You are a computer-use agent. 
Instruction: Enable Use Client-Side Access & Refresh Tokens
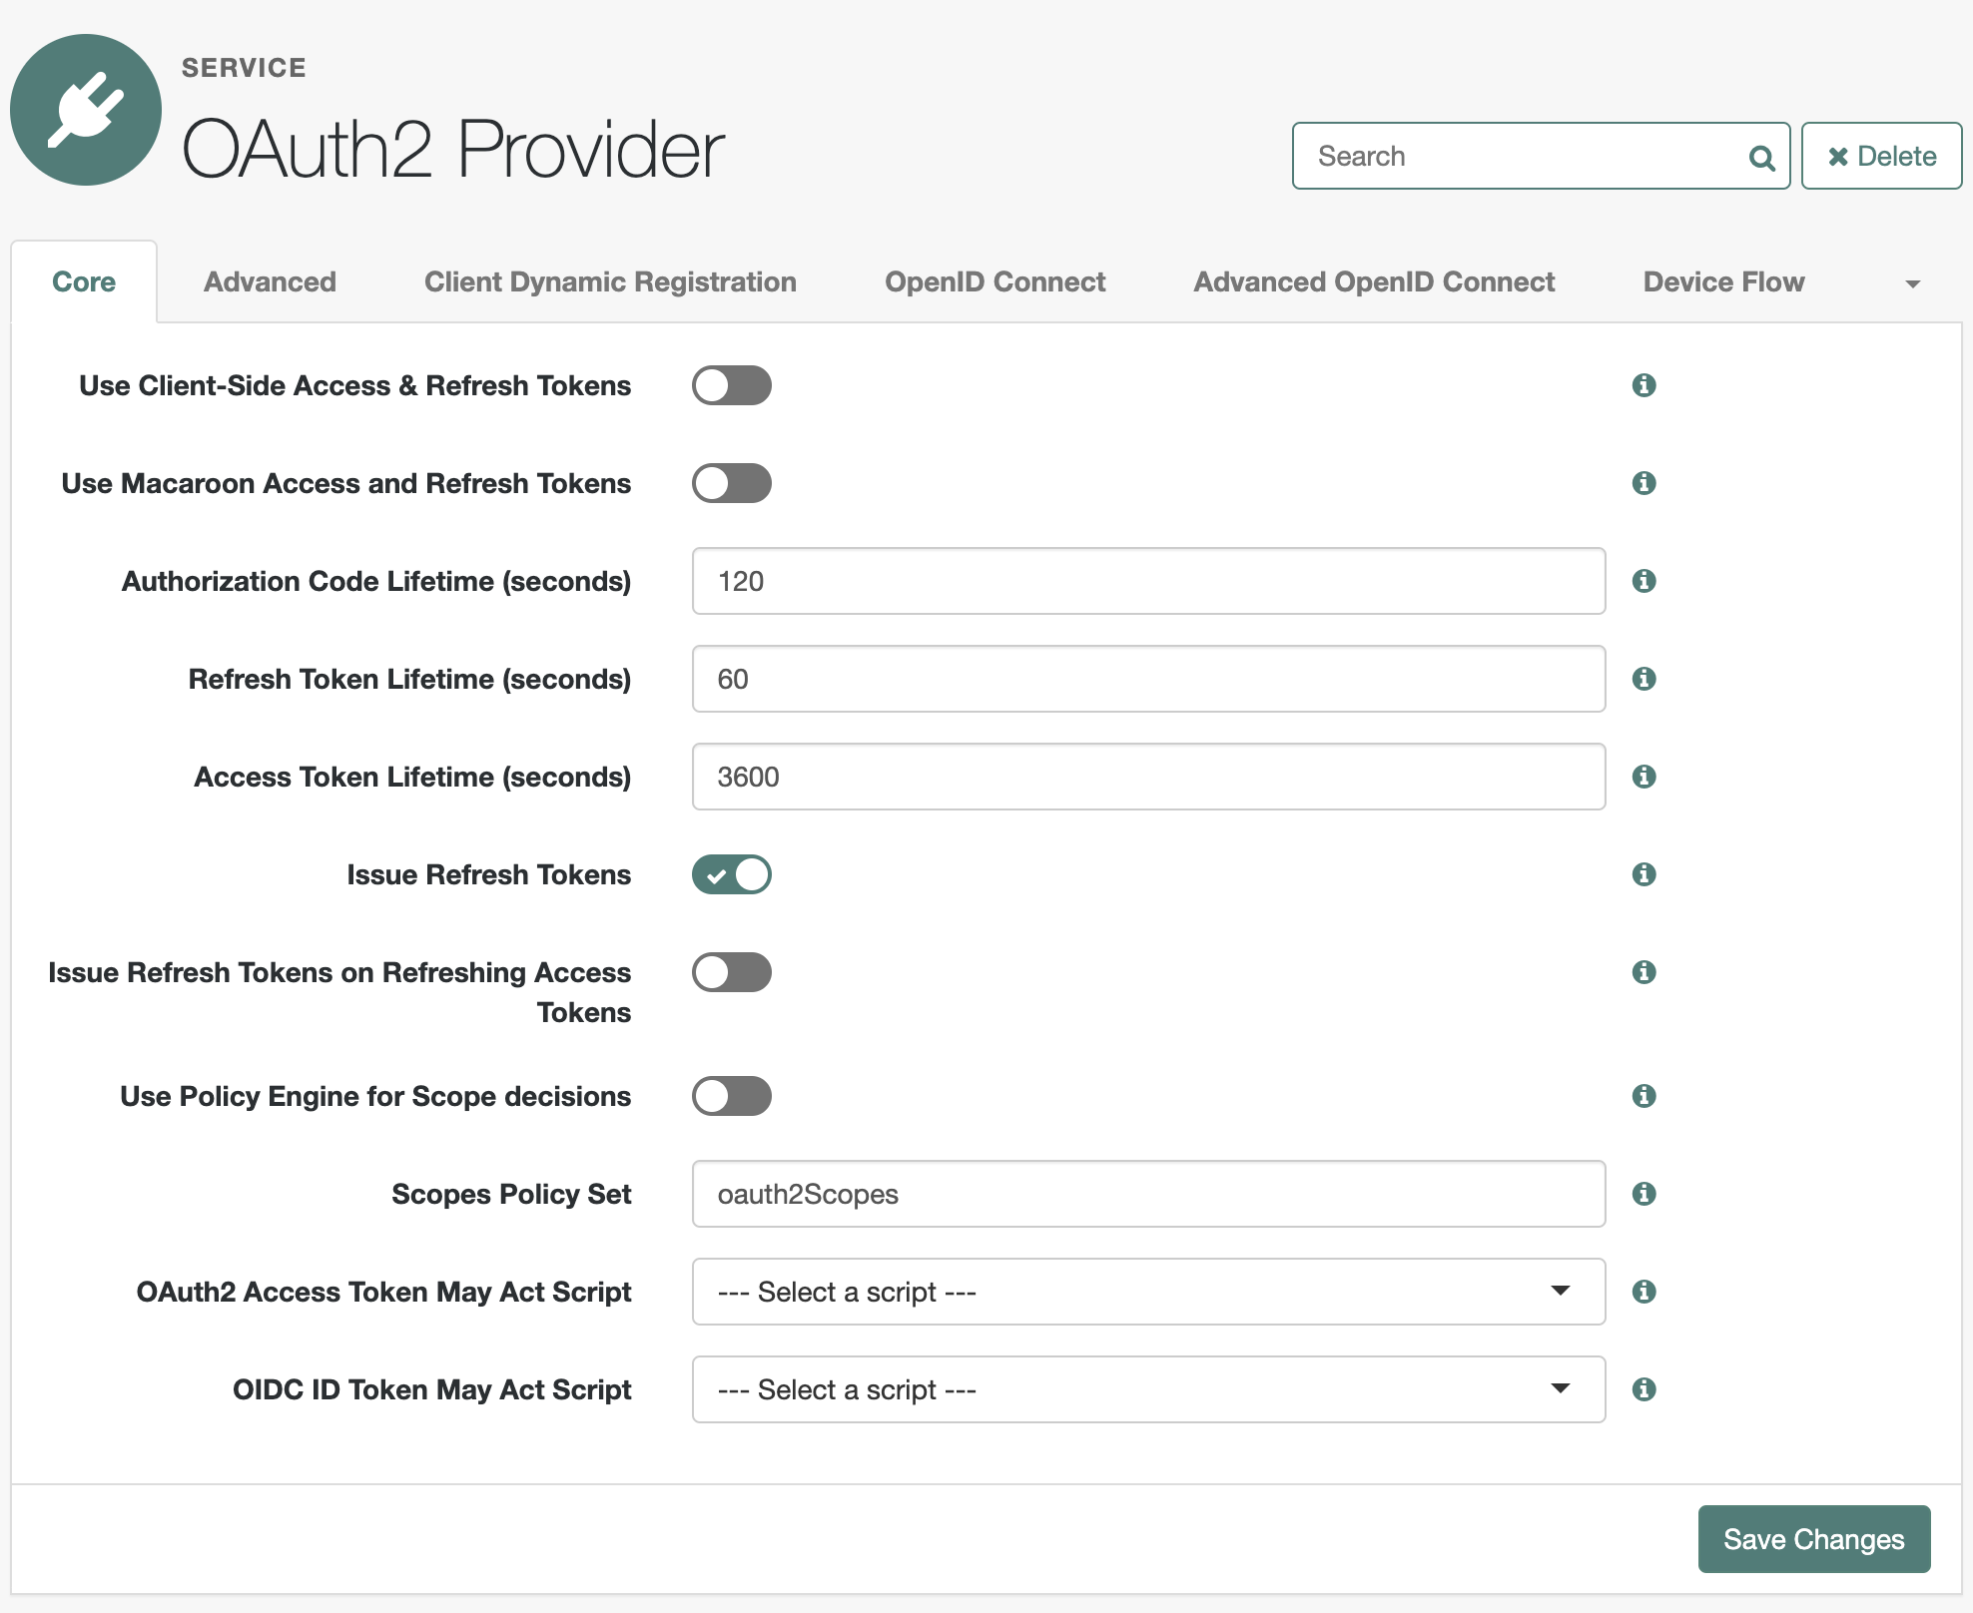click(732, 385)
